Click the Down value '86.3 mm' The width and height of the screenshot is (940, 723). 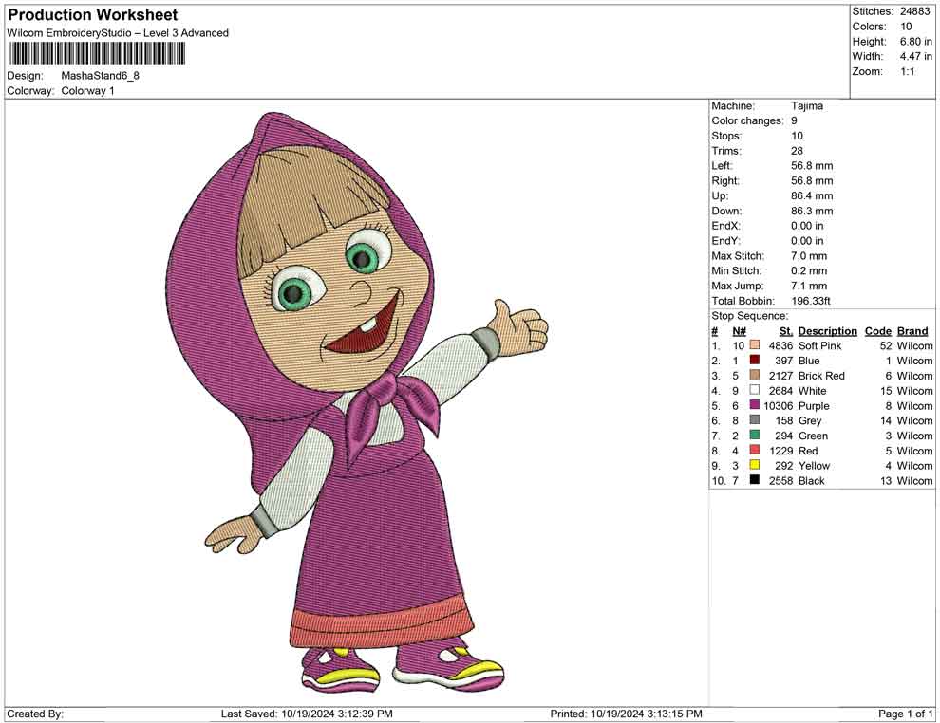[x=812, y=211]
